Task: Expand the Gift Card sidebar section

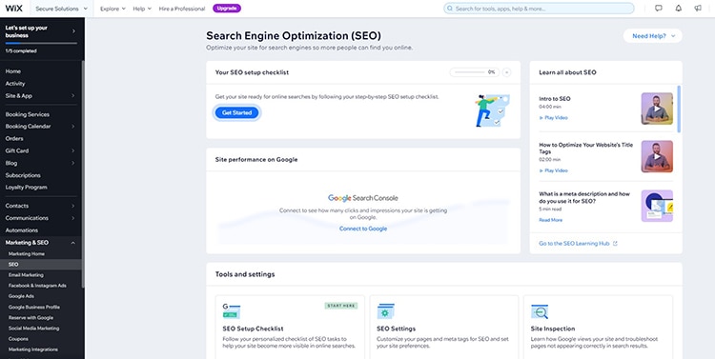Action: pyautogui.click(x=73, y=150)
